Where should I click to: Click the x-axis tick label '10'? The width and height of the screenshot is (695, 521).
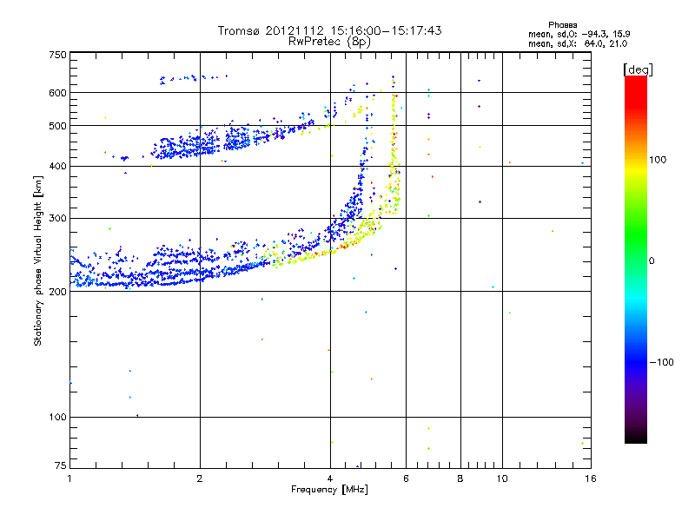coord(502,478)
